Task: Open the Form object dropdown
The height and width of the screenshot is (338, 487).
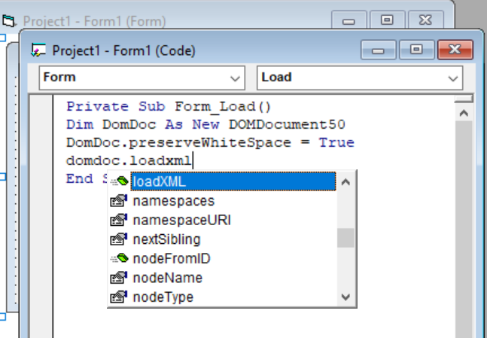Action: (x=235, y=78)
